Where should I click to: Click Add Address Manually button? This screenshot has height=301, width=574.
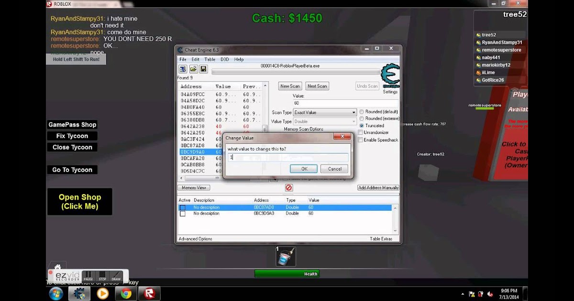point(378,188)
